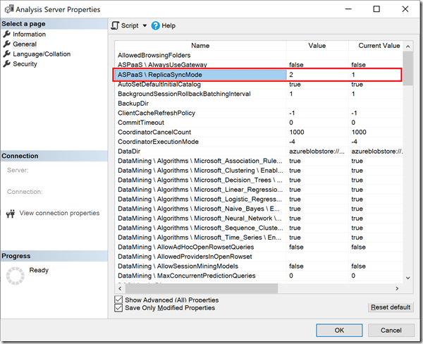Select DataMining \ AllowSessionMiningModels row
Screen dimensions: 423x344
point(259,266)
